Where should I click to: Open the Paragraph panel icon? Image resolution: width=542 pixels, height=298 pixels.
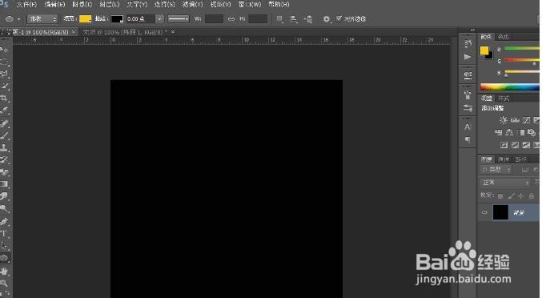pos(468,139)
